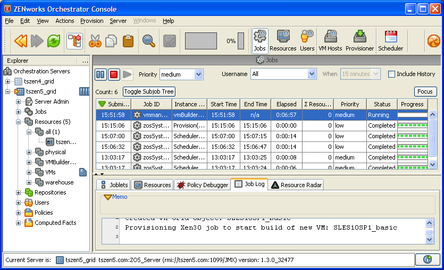Click the Toggle Subjob Tree button

[x=149, y=91]
